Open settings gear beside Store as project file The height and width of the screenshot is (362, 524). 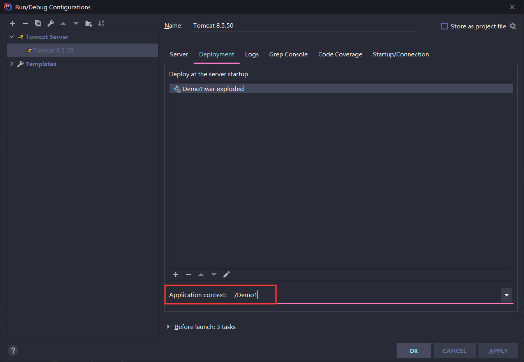point(513,26)
